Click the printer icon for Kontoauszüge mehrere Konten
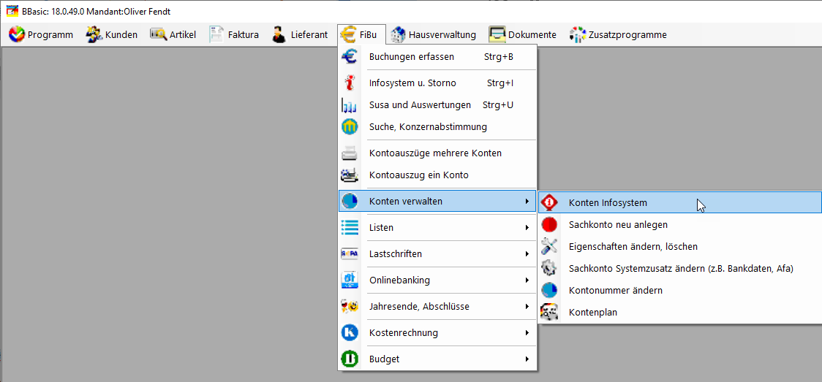The width and height of the screenshot is (822, 382). pyautogui.click(x=349, y=153)
